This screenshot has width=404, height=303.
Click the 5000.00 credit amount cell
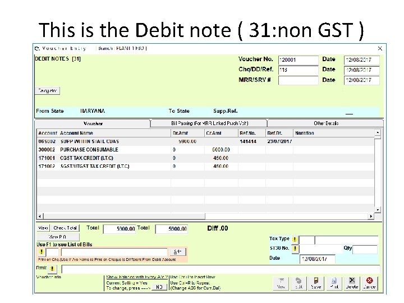click(x=221, y=150)
